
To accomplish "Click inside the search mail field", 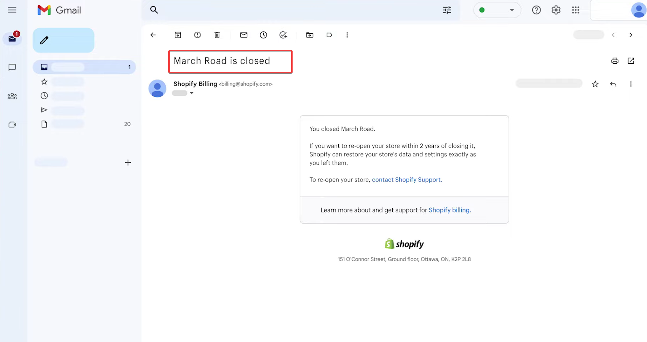I will click(x=297, y=10).
